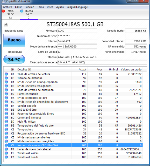
Task: Click status icon for Total Host Reads
Action: click(6, 157)
